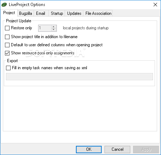Open the File Association tab
The width and height of the screenshot is (161, 155).
[x=98, y=13]
